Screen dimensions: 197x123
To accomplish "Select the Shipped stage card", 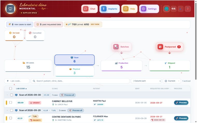I will (170, 66).
